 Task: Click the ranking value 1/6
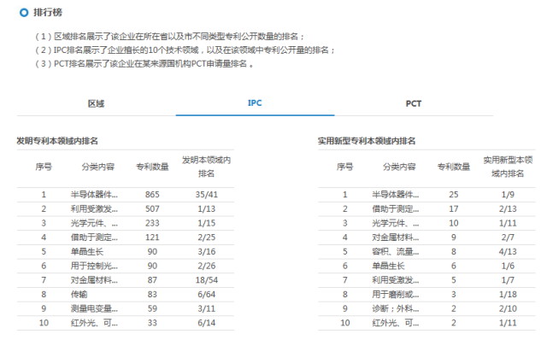tap(508, 266)
